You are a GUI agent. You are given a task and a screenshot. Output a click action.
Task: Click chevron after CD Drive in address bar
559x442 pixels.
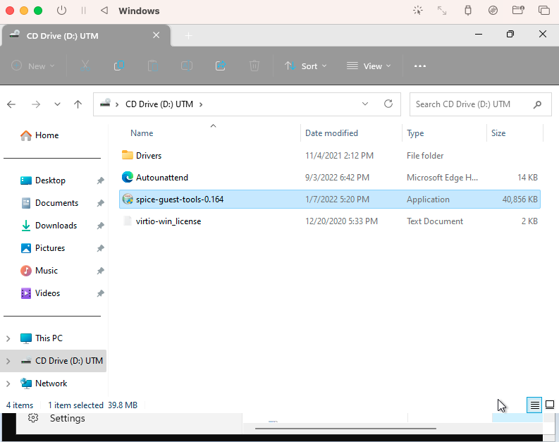[201, 104]
